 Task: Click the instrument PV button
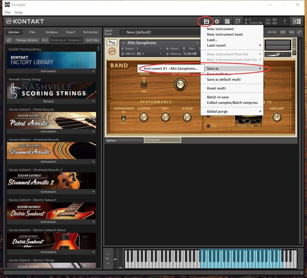(294, 53)
